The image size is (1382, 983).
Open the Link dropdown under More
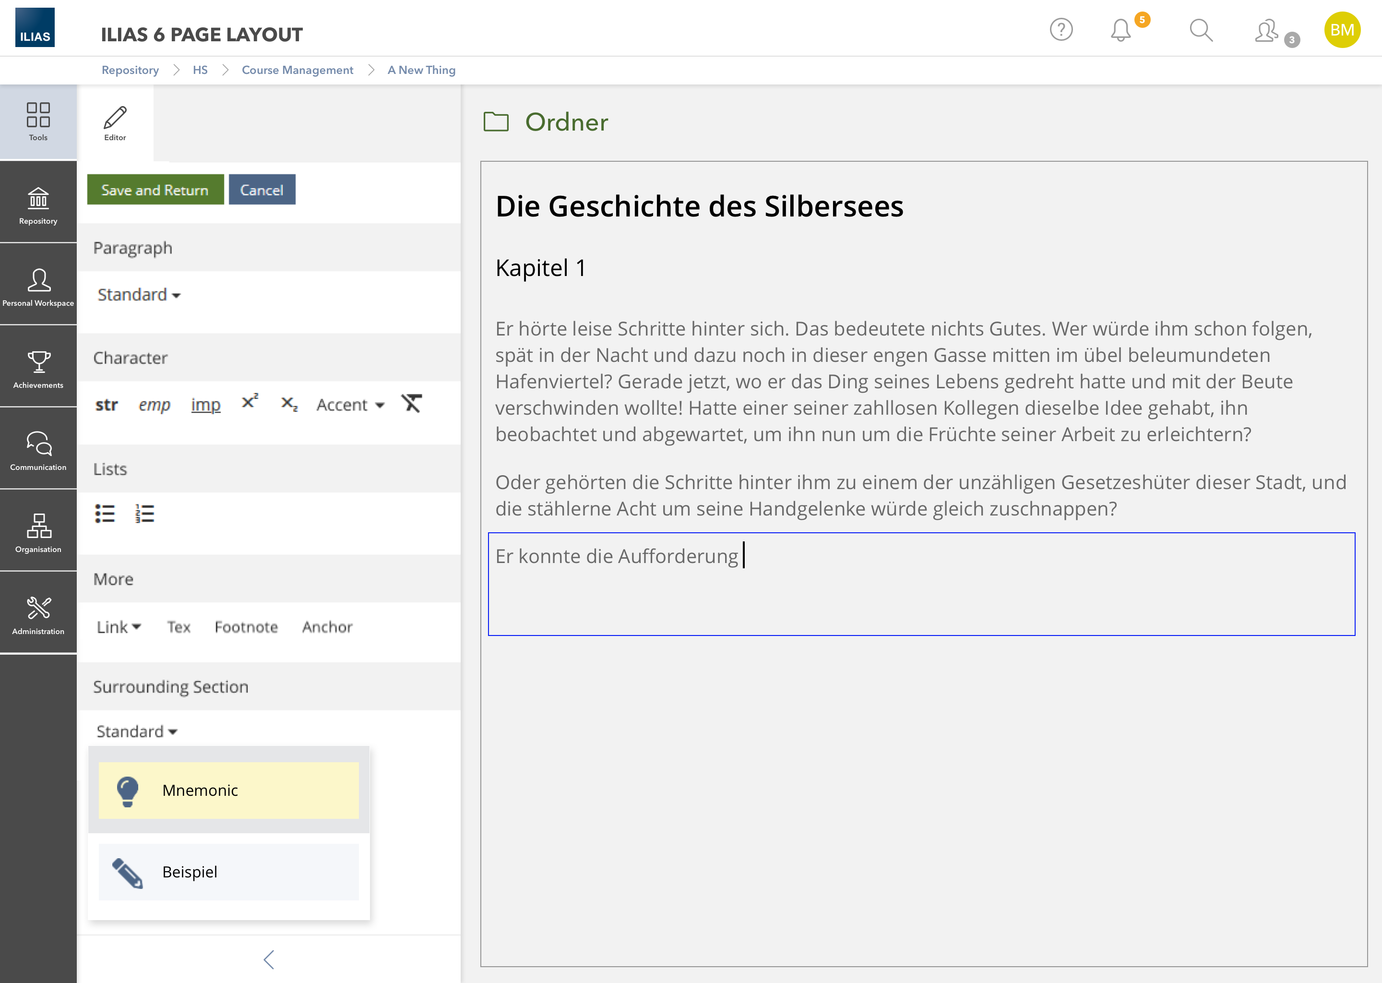119,627
